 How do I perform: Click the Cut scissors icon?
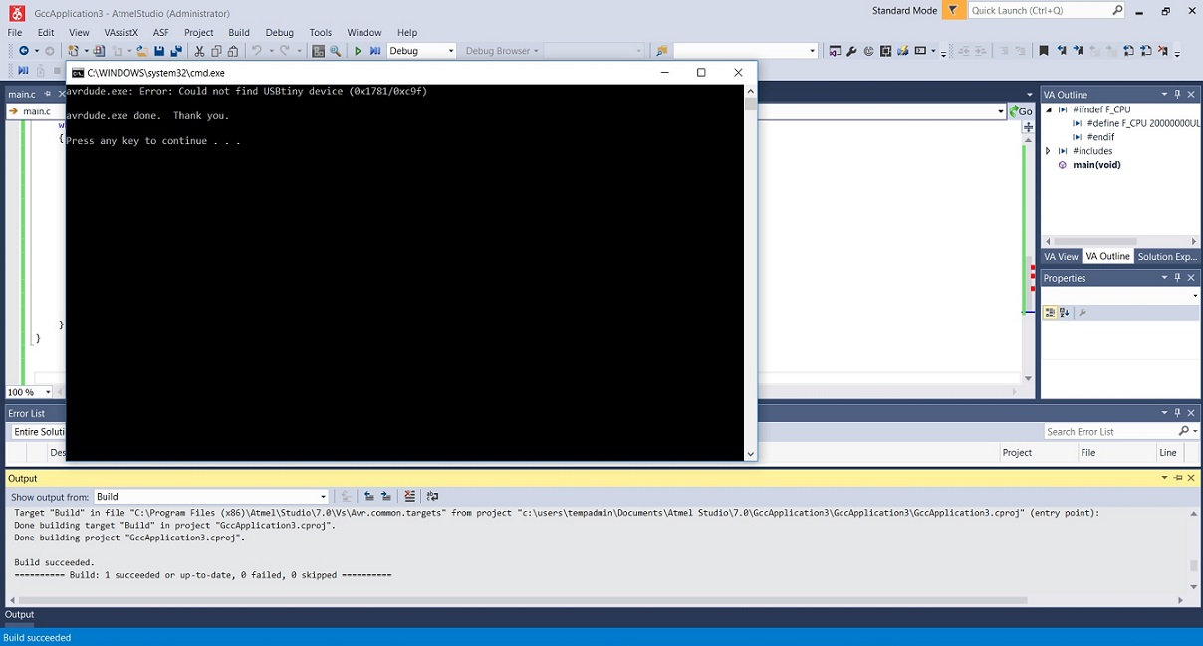click(x=199, y=51)
